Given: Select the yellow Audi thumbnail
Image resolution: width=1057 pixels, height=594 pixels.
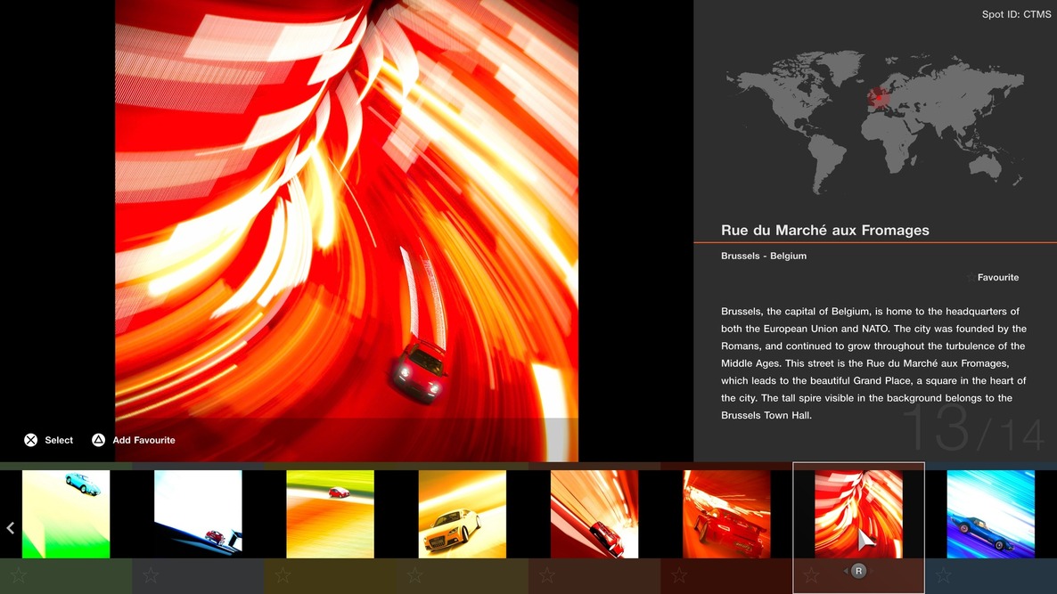Looking at the screenshot, I should click(462, 514).
